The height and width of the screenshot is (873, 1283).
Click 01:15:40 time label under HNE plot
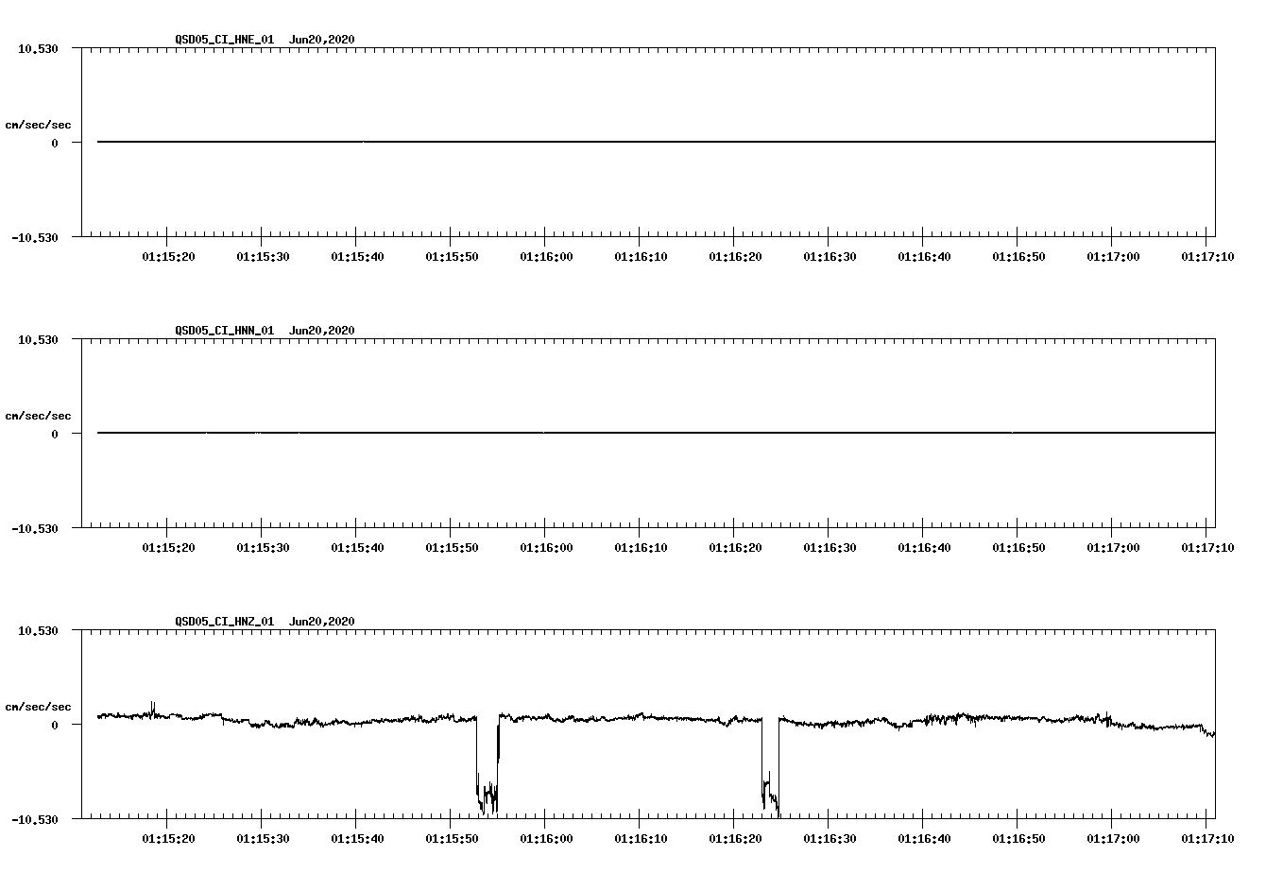point(357,256)
